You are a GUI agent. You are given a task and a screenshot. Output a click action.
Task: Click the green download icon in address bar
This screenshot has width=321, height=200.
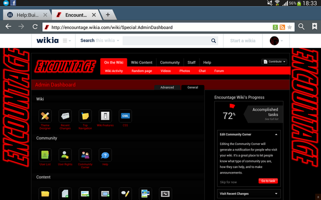coord(275,27)
